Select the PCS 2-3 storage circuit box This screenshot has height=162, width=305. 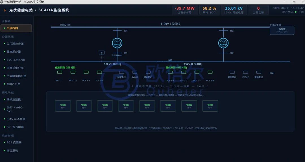pyautogui.click(x=197, y=72)
